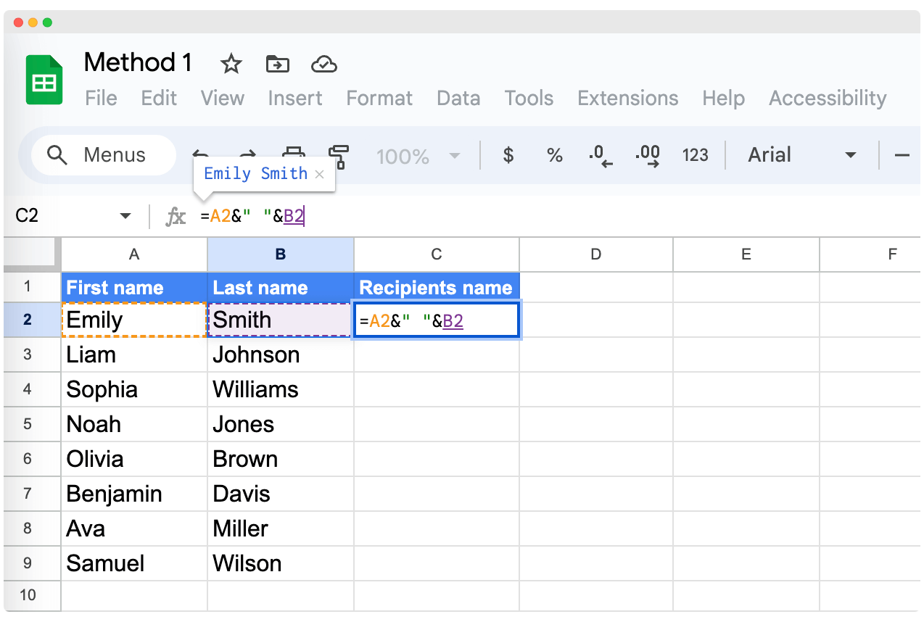Click the increase decimal places icon
The width and height of the screenshot is (924, 622).
647,154
